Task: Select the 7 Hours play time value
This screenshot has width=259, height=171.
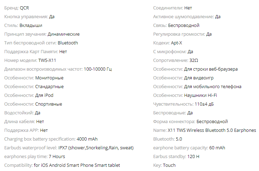Action: [x=57, y=157]
